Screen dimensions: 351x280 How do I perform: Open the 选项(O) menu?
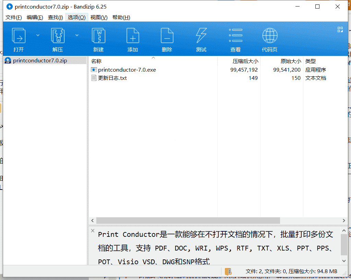[x=76, y=17]
